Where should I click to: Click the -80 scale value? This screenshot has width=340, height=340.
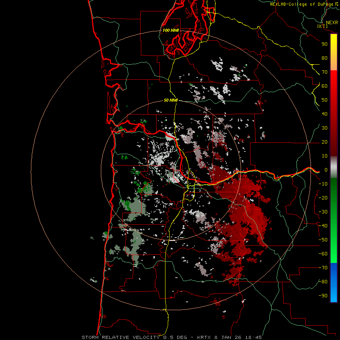coord(323,282)
